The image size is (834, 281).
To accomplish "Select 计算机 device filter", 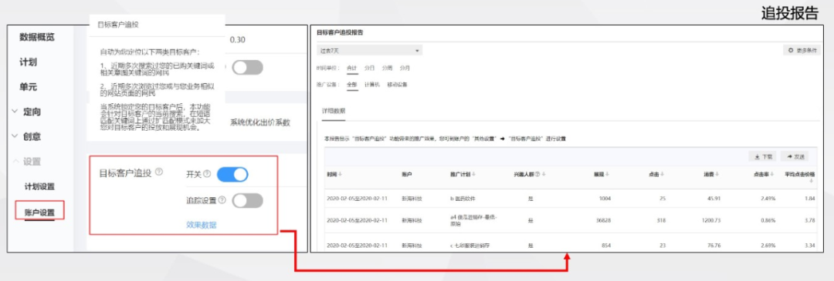I will click(371, 85).
